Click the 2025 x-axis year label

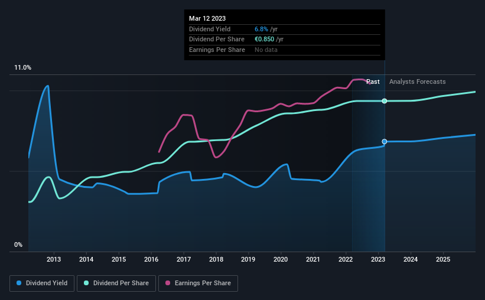pyautogui.click(x=443, y=259)
